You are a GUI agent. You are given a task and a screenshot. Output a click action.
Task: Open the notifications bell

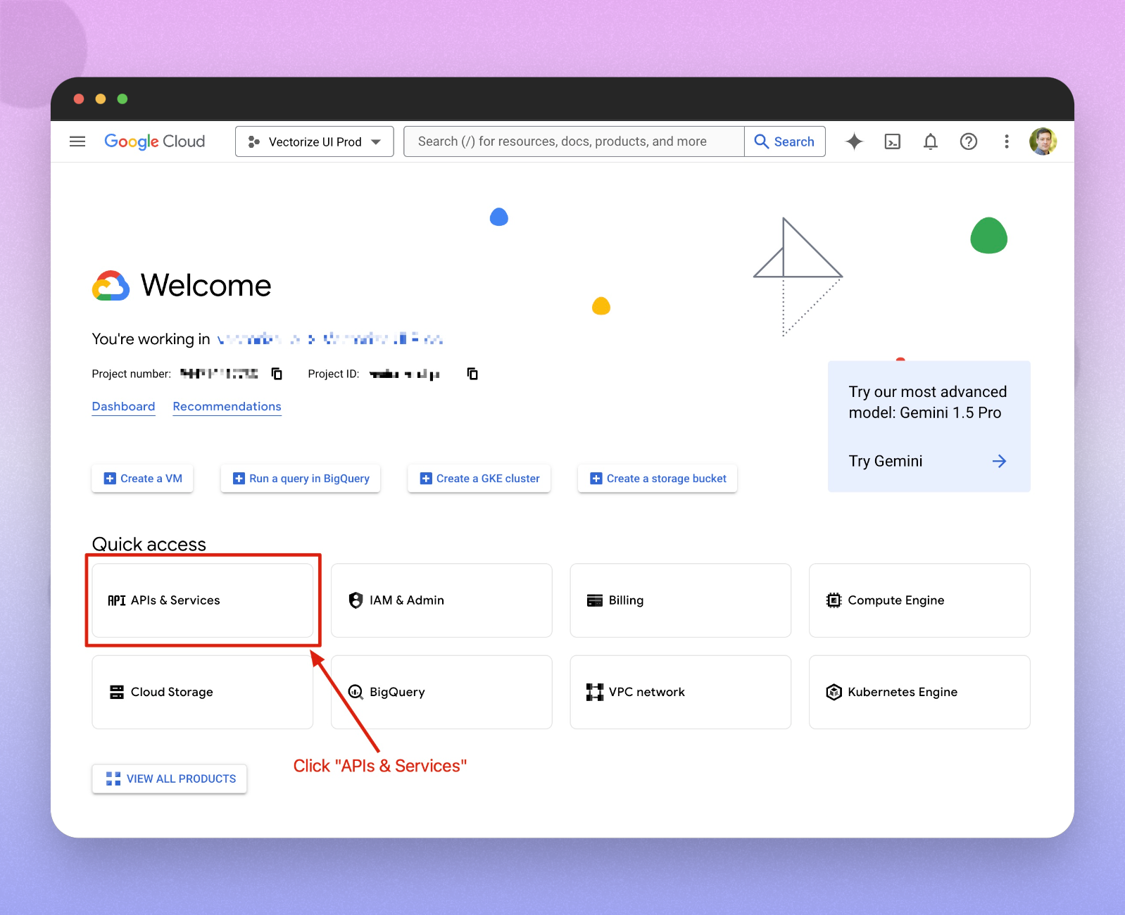(x=930, y=141)
